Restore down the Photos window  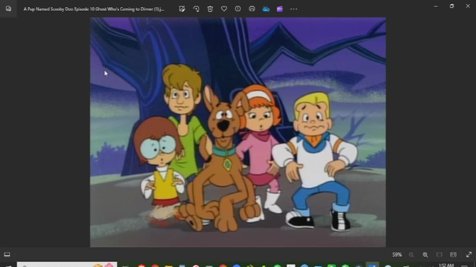click(x=452, y=6)
